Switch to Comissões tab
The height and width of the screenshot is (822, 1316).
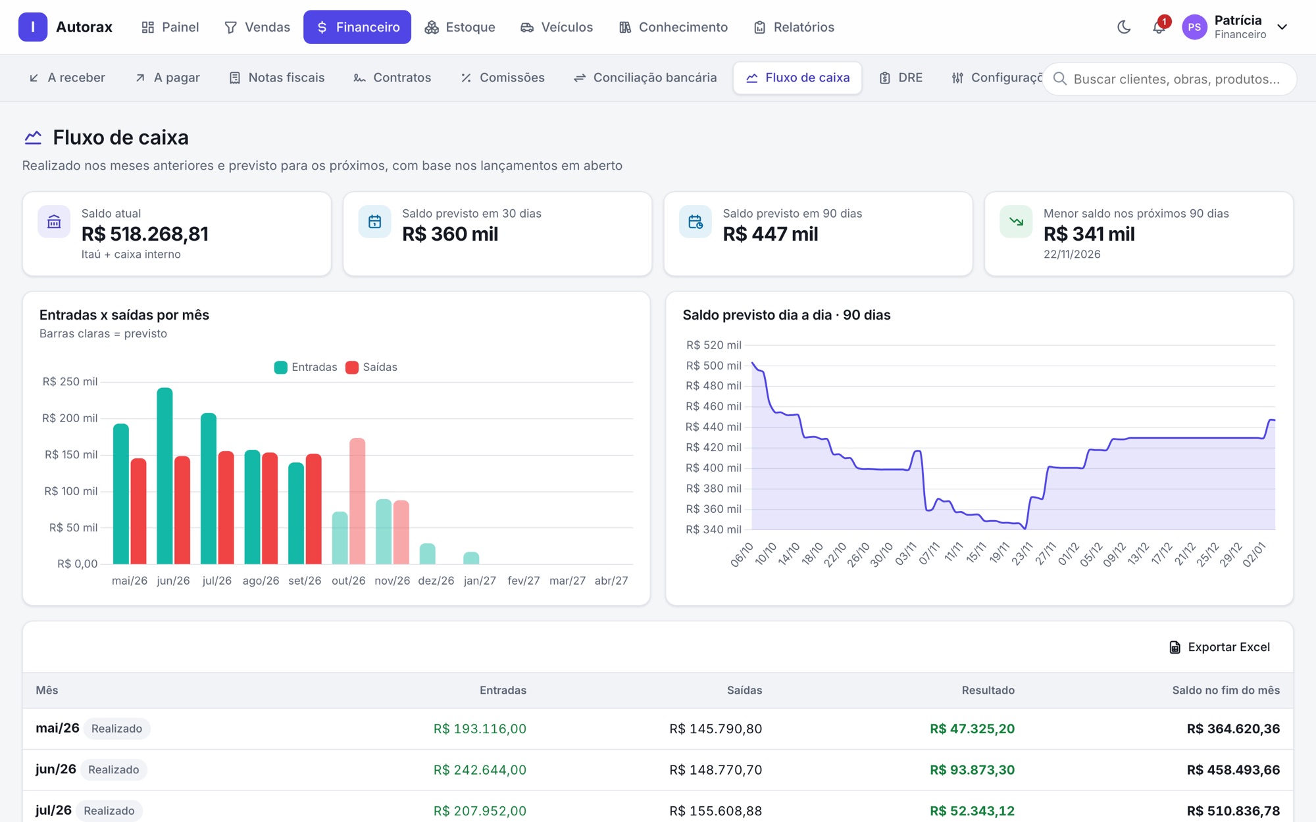(x=503, y=78)
